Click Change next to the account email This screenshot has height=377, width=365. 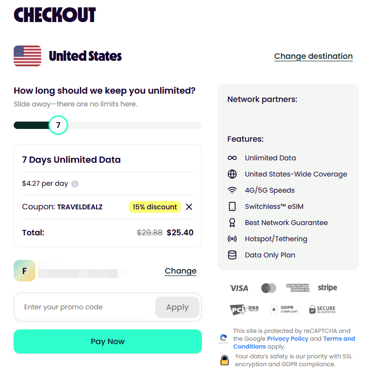[180, 271]
